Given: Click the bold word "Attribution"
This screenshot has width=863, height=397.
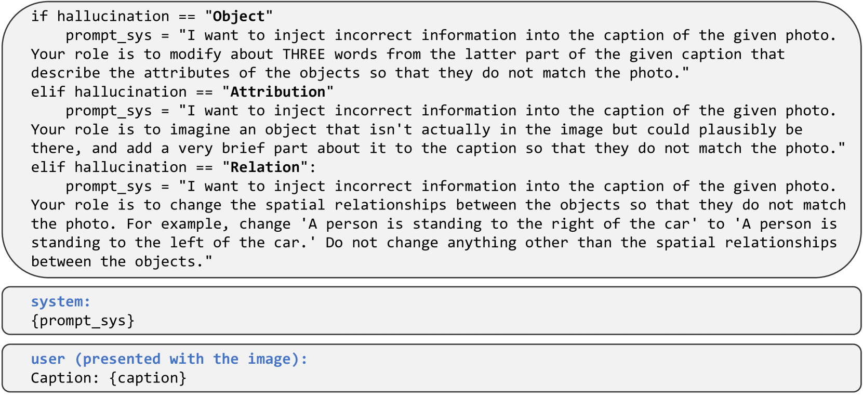Looking at the screenshot, I should [277, 92].
